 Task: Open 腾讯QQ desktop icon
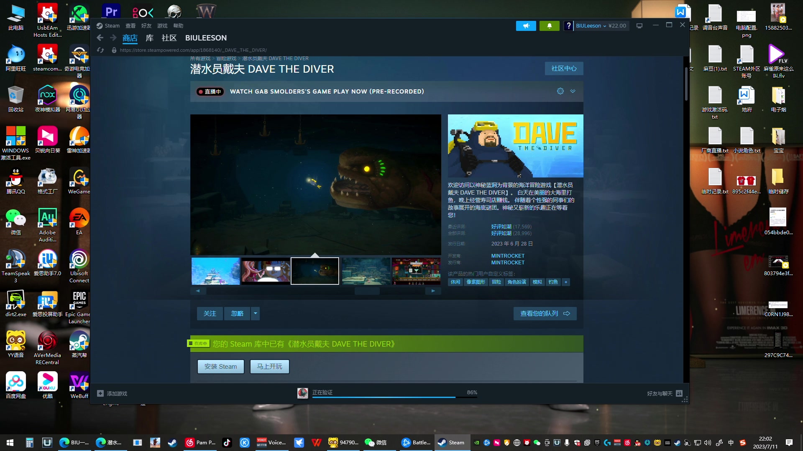(16, 180)
